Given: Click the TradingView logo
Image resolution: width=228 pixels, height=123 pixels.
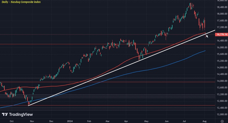Looking at the screenshot, I should coord(17,114).
